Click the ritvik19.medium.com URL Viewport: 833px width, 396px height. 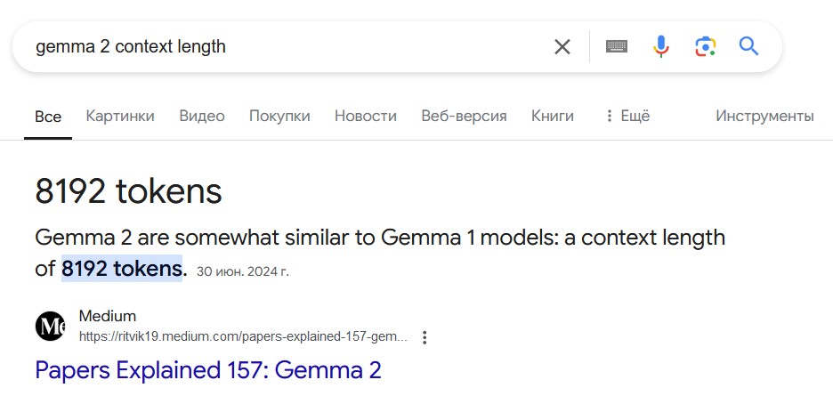243,337
